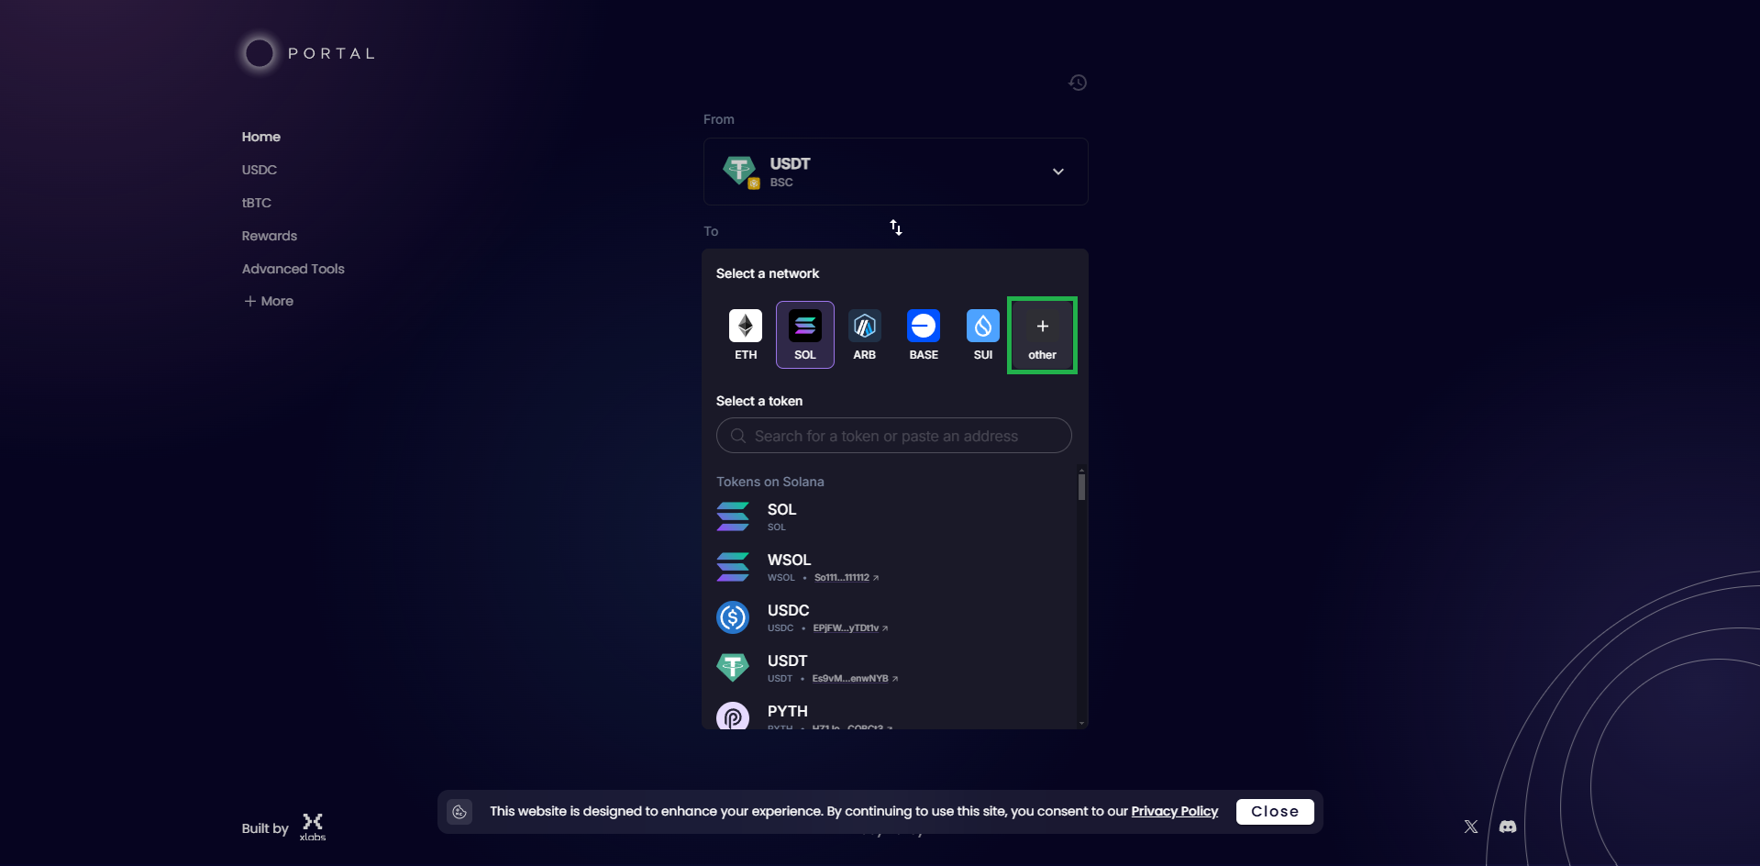The image size is (1760, 866).
Task: Pick the SUI network icon
Action: point(982,335)
